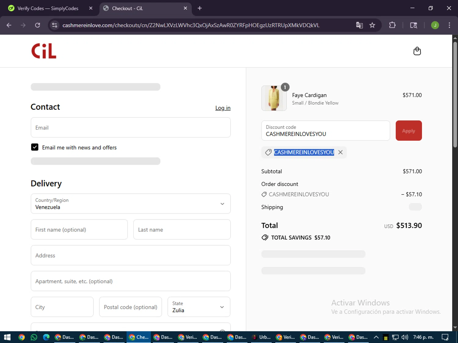Click the translate page icon
458x343 pixels.
pyautogui.click(x=359, y=25)
